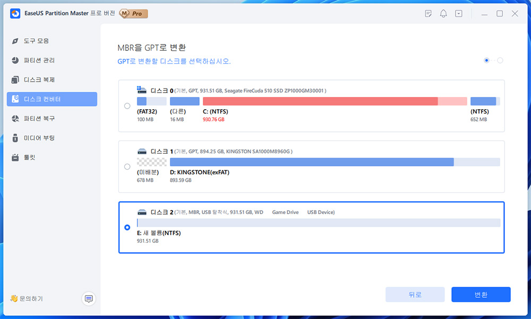Click the 디스크 복제 clone icon
The width and height of the screenshot is (531, 319).
[x=15, y=79]
